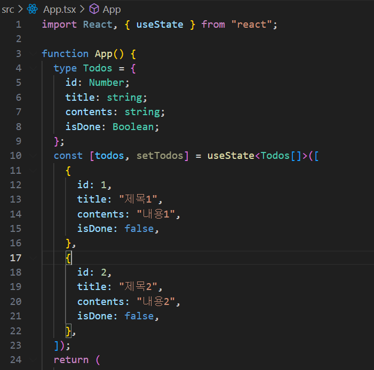Click the "내용1" contents string

[x=156, y=214]
